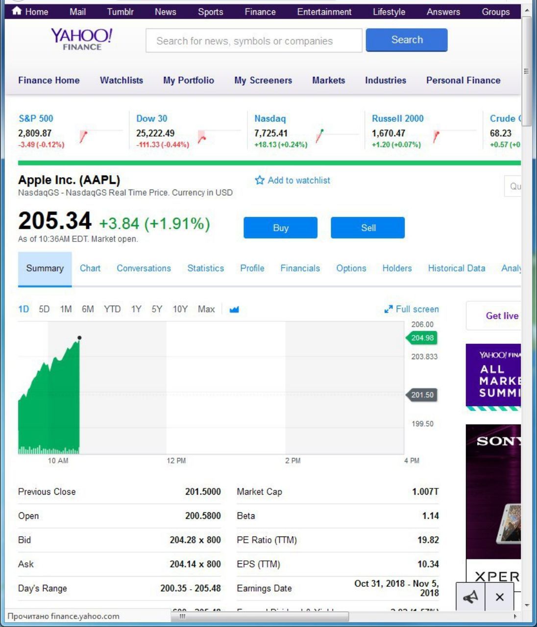Open Watchlists navigation item
The height and width of the screenshot is (627, 537).
point(122,80)
